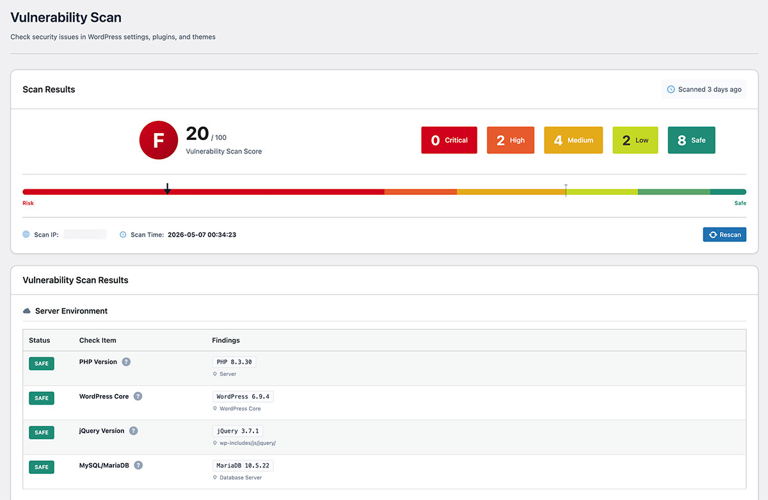768x500 pixels.
Task: Click the black score arrow on risk bar
Action: (167, 189)
